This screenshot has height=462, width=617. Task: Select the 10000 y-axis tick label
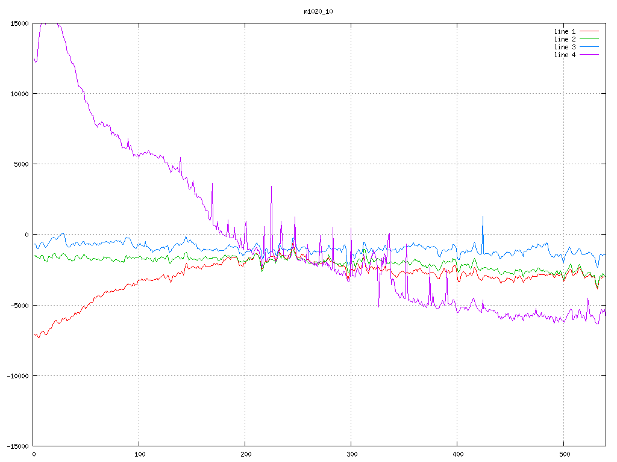(18, 94)
